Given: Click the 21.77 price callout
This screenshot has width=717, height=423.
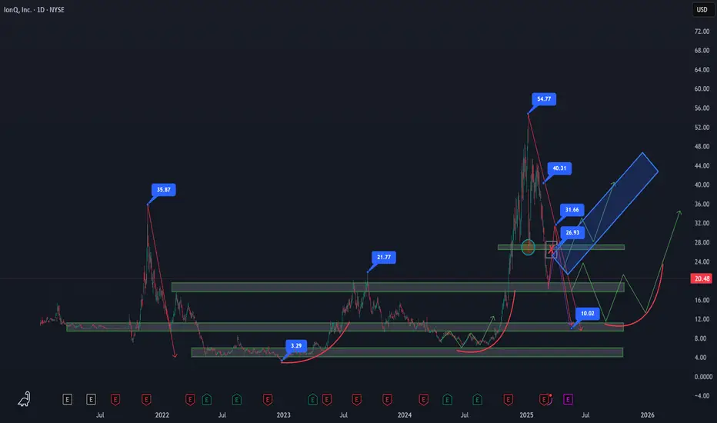Looking at the screenshot, I should pos(384,257).
